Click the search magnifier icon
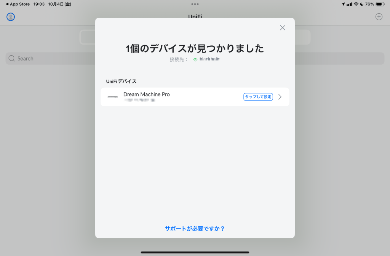 coord(11,58)
